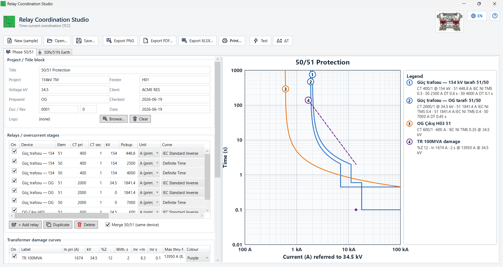503x267 pixels.
Task: Click the Export XLSX... button label
Action: point(201,41)
